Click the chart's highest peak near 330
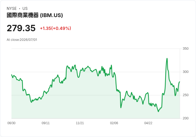 point(167,58)
